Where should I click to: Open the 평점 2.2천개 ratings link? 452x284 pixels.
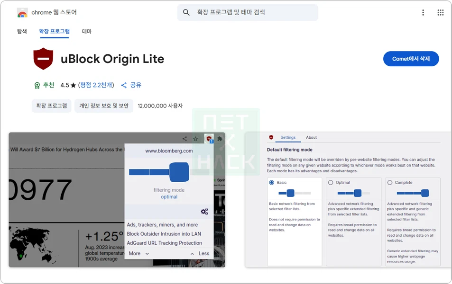click(97, 85)
